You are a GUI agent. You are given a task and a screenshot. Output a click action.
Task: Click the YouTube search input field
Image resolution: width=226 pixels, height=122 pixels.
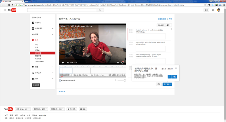(62, 10)
